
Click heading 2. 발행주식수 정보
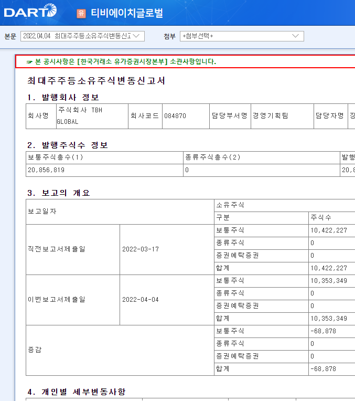pos(68,145)
